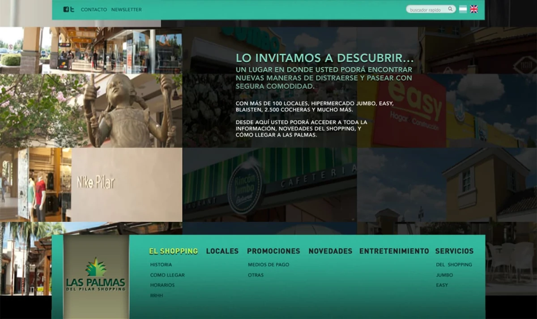Open the NEWSLETTER link
The image size is (537, 319).
[x=127, y=9]
